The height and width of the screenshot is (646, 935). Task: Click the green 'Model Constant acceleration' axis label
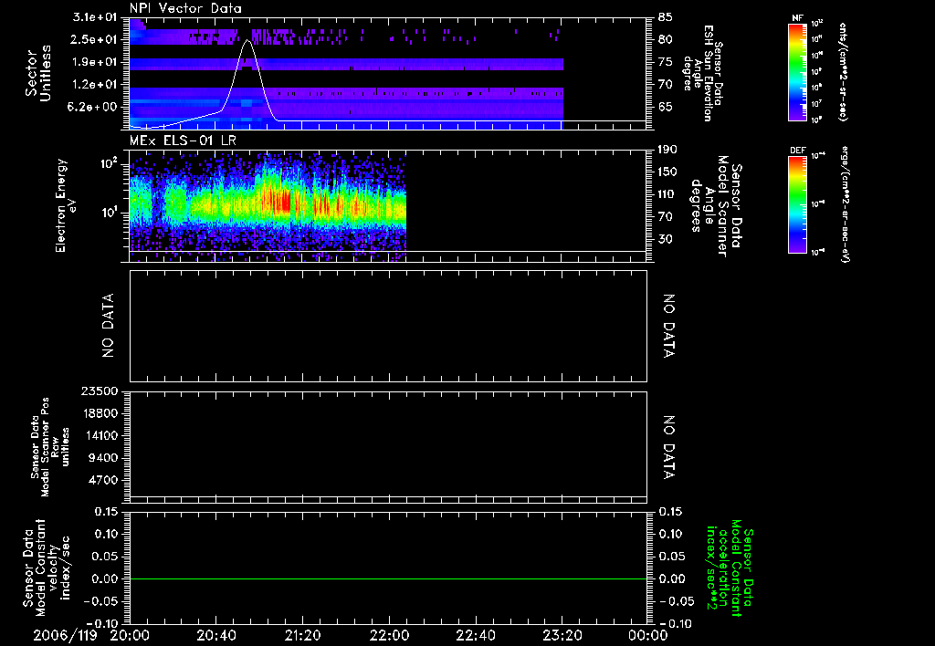[730, 568]
